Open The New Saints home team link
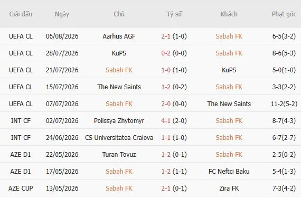Image resolution: width=301 pixels, height=198 pixels. coord(119,87)
